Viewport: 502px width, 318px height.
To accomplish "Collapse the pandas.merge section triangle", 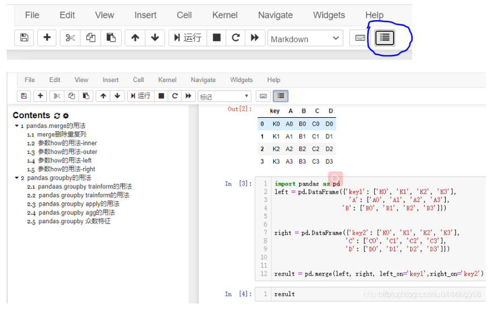I will [x=16, y=126].
